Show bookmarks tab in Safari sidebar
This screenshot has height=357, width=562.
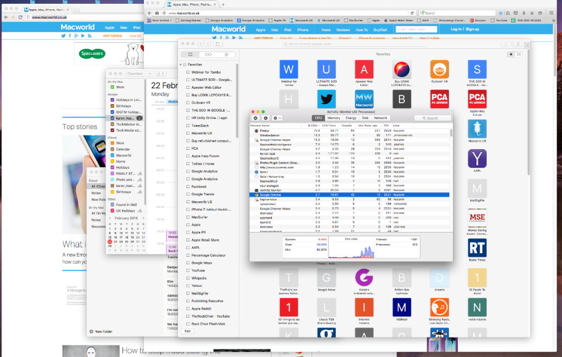191,54
